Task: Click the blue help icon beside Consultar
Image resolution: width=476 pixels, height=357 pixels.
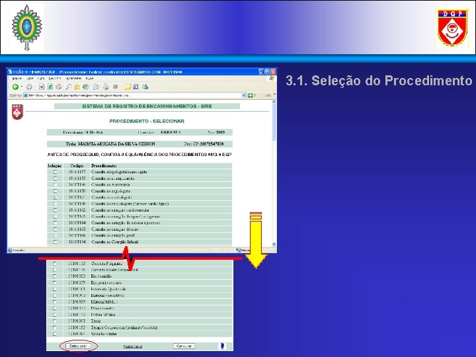Action: [x=222, y=346]
